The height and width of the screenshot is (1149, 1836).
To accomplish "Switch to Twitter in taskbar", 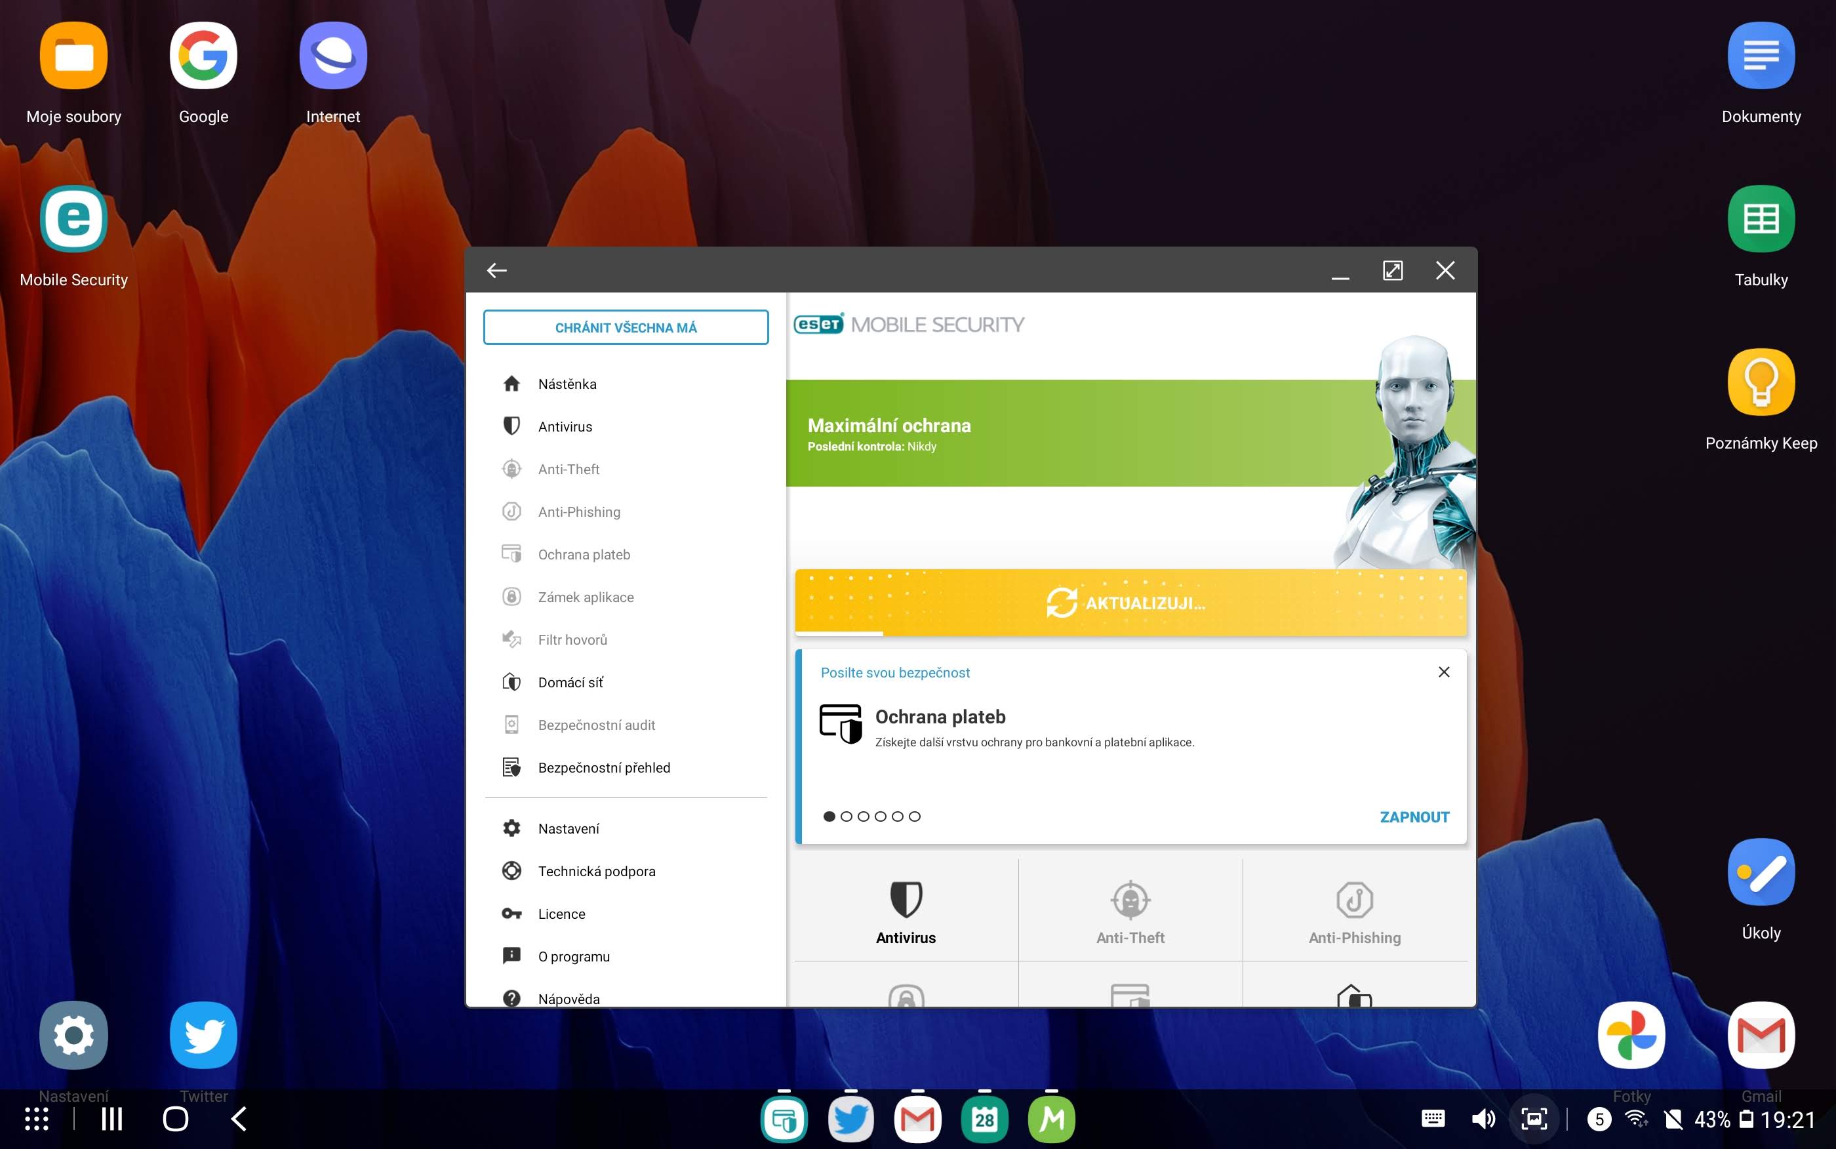I will click(x=850, y=1119).
